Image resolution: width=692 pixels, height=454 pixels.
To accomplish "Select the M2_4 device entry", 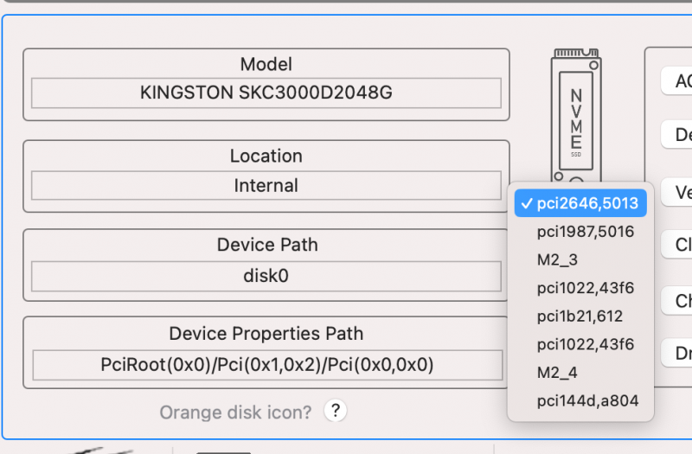I will pos(556,373).
